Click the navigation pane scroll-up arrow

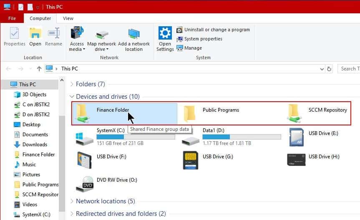62,80
